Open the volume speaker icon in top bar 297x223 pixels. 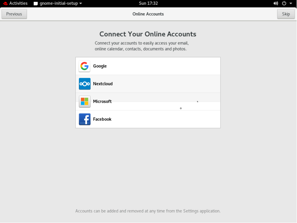[x=275, y=3]
